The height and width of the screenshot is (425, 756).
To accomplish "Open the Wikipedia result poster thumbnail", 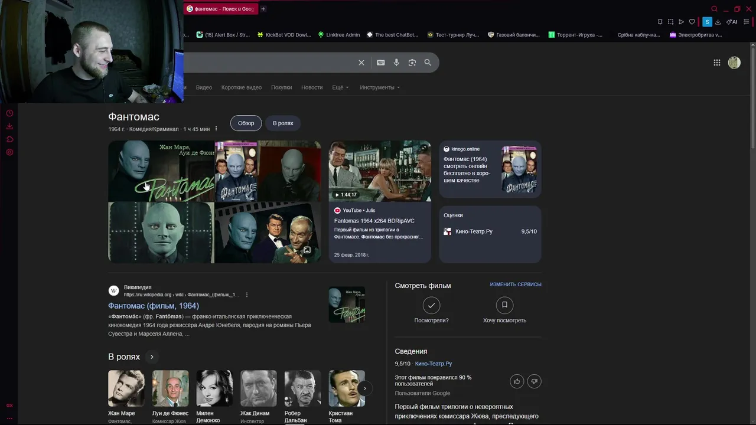I will [347, 305].
